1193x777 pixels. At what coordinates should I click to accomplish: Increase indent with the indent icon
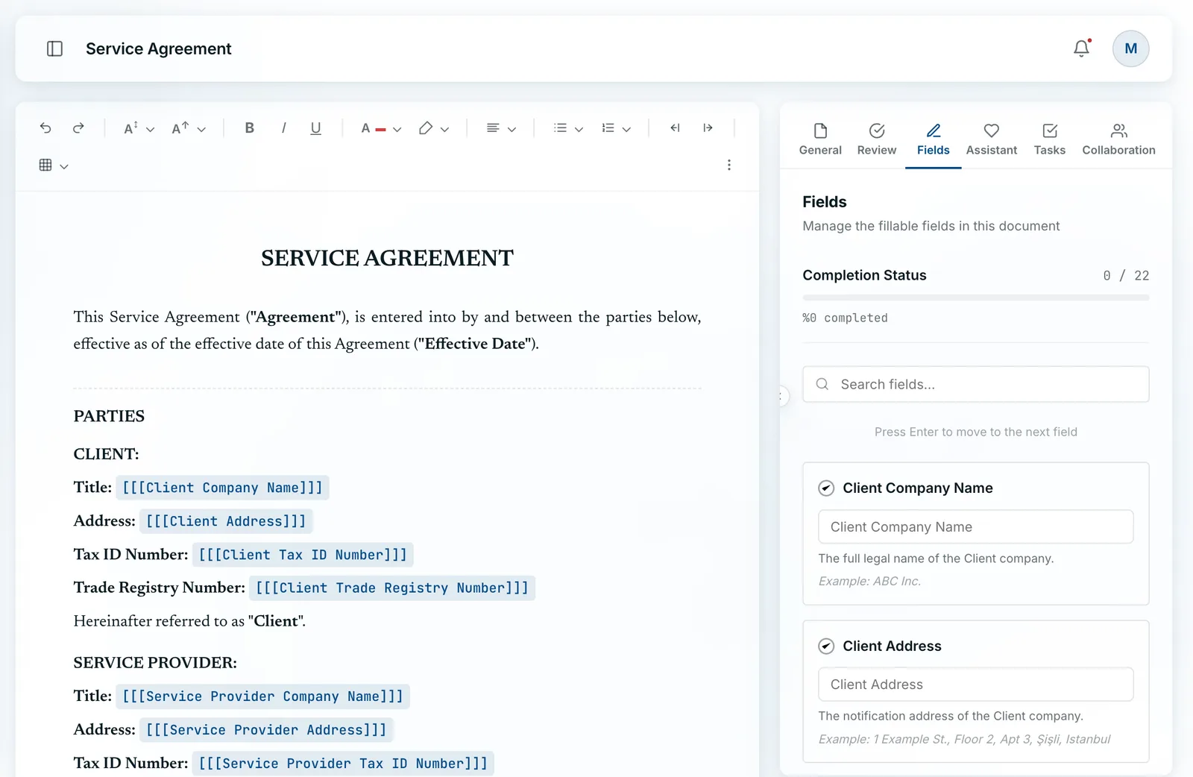(708, 128)
